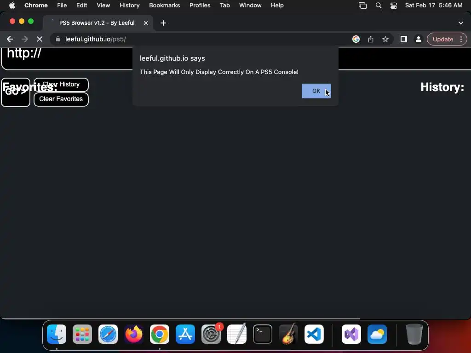Click the date and time
This screenshot has width=471, height=353.
click(x=433, y=6)
